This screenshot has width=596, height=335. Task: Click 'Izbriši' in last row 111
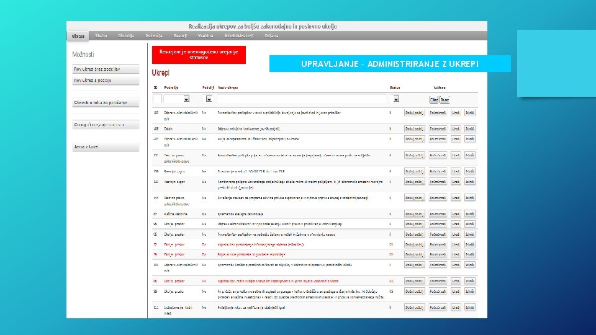[470, 307]
